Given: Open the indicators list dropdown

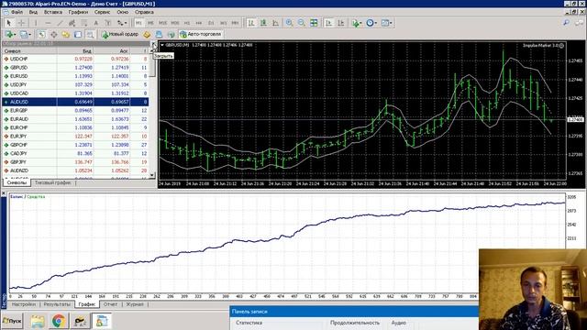Looking at the screenshot, I should (357, 23).
